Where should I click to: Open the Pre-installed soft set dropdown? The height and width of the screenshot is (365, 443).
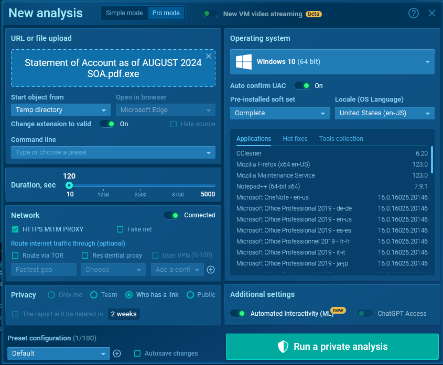click(279, 113)
